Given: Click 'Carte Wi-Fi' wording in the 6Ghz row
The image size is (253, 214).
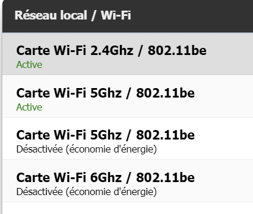Looking at the screenshot, I should (51, 177).
